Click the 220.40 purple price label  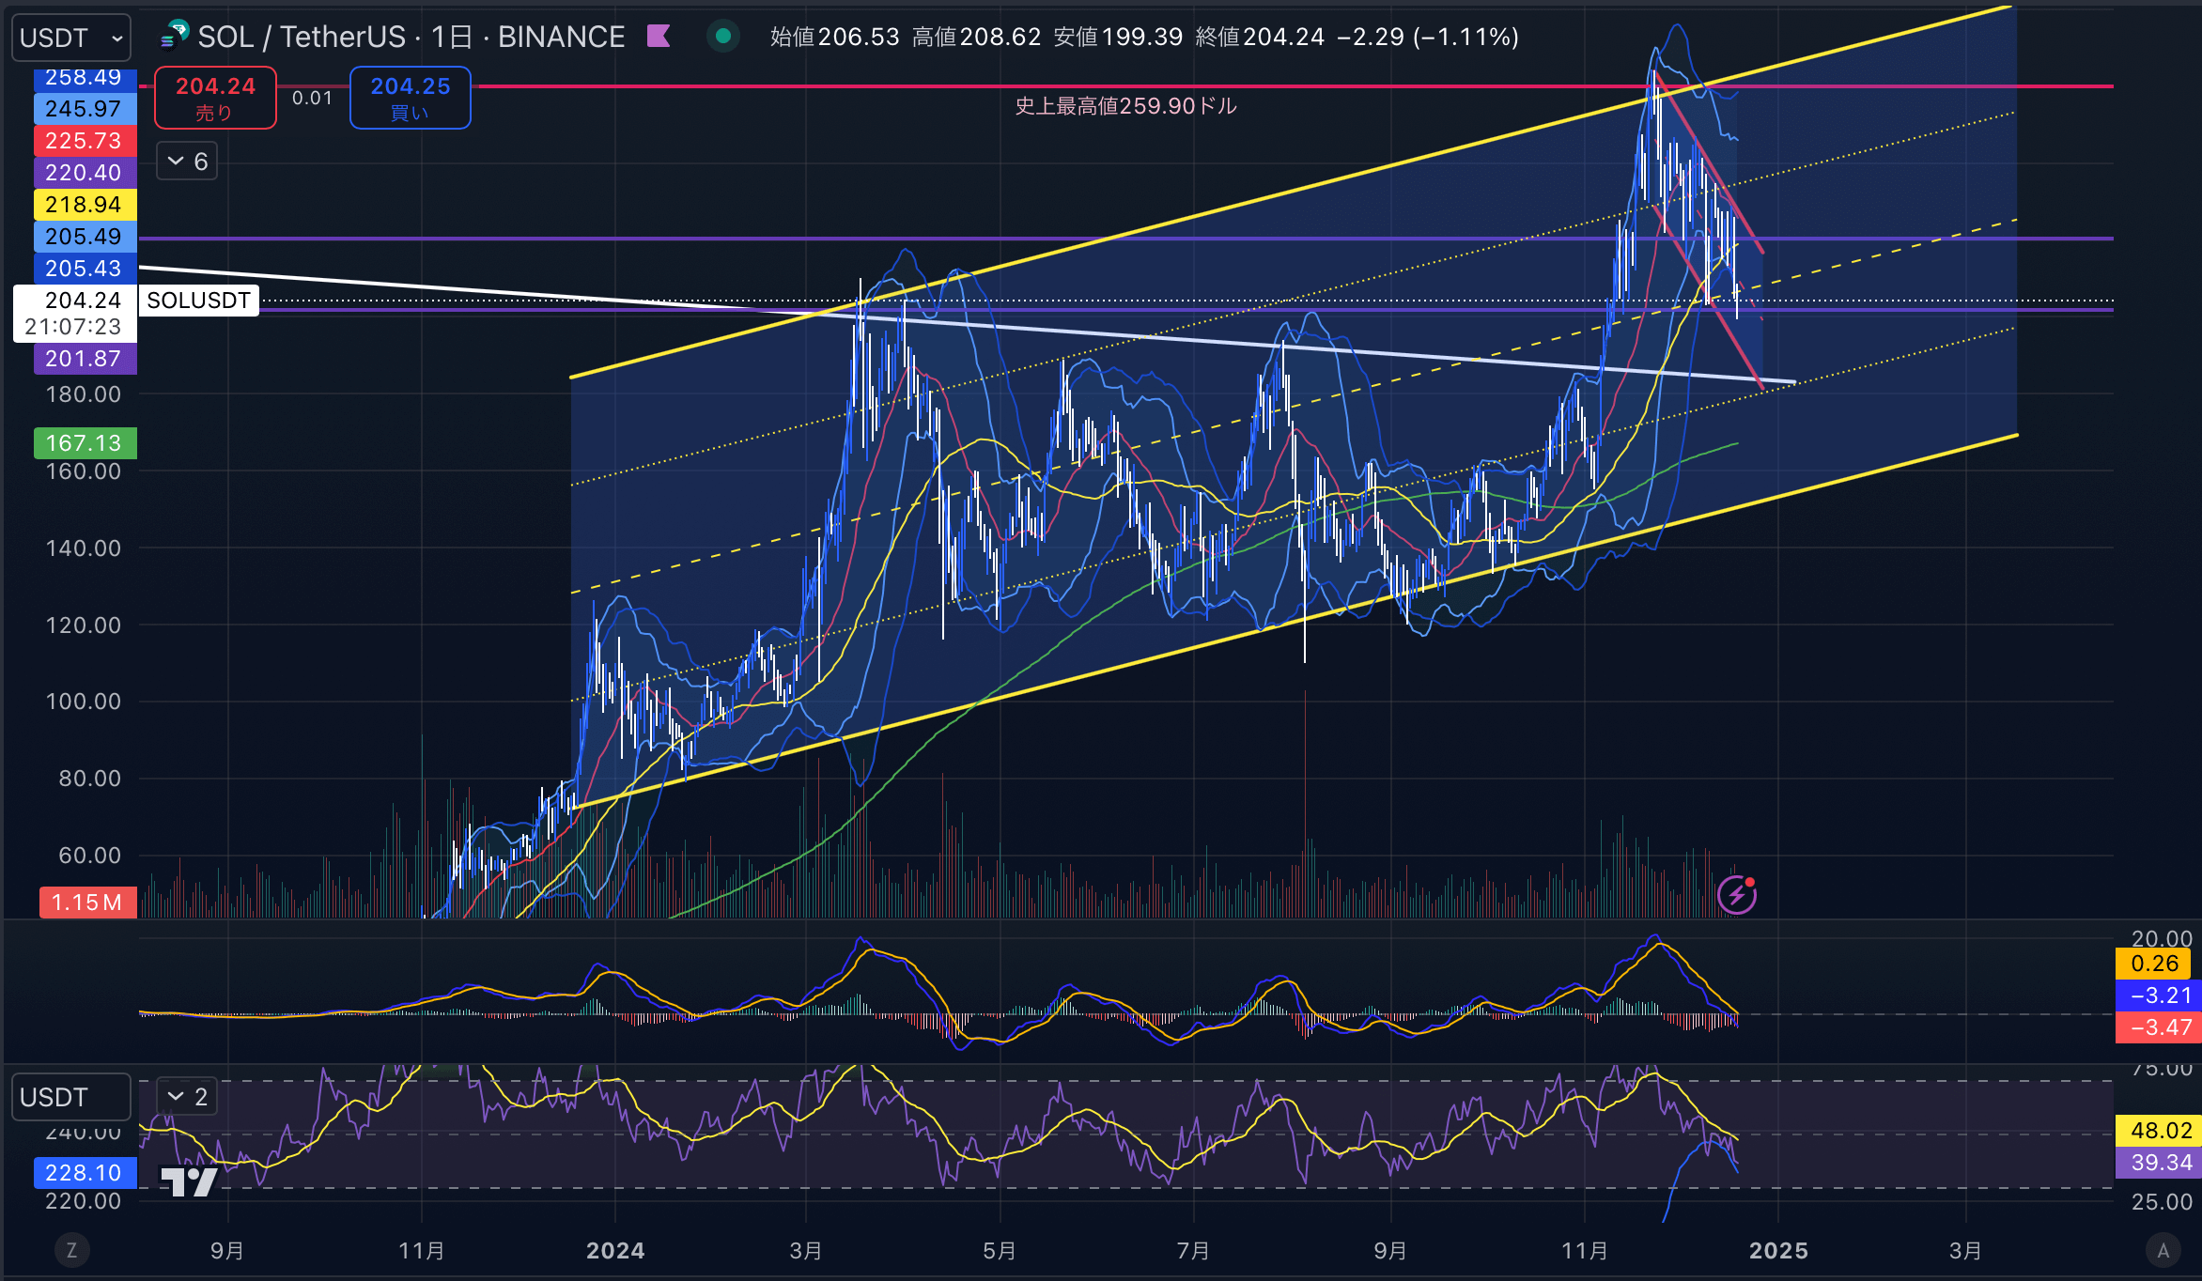[x=85, y=173]
